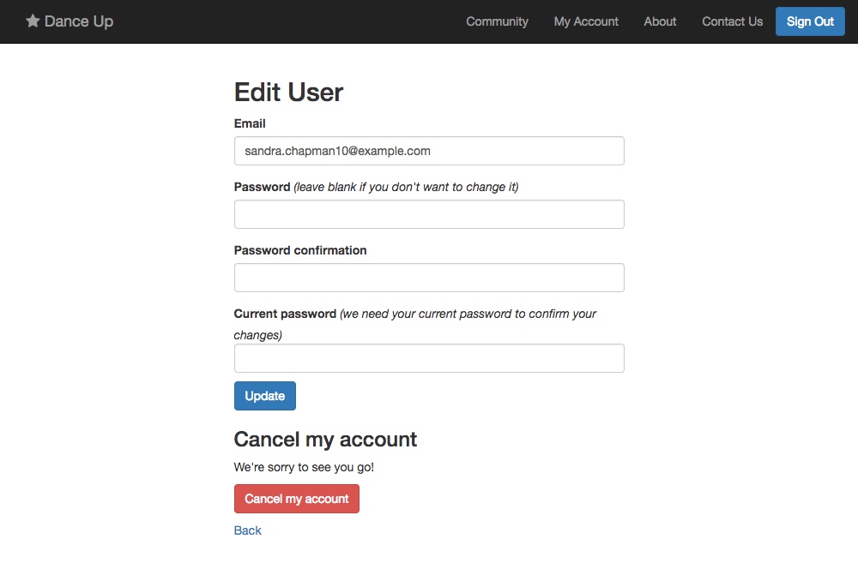Click the Edit User heading

(x=288, y=92)
